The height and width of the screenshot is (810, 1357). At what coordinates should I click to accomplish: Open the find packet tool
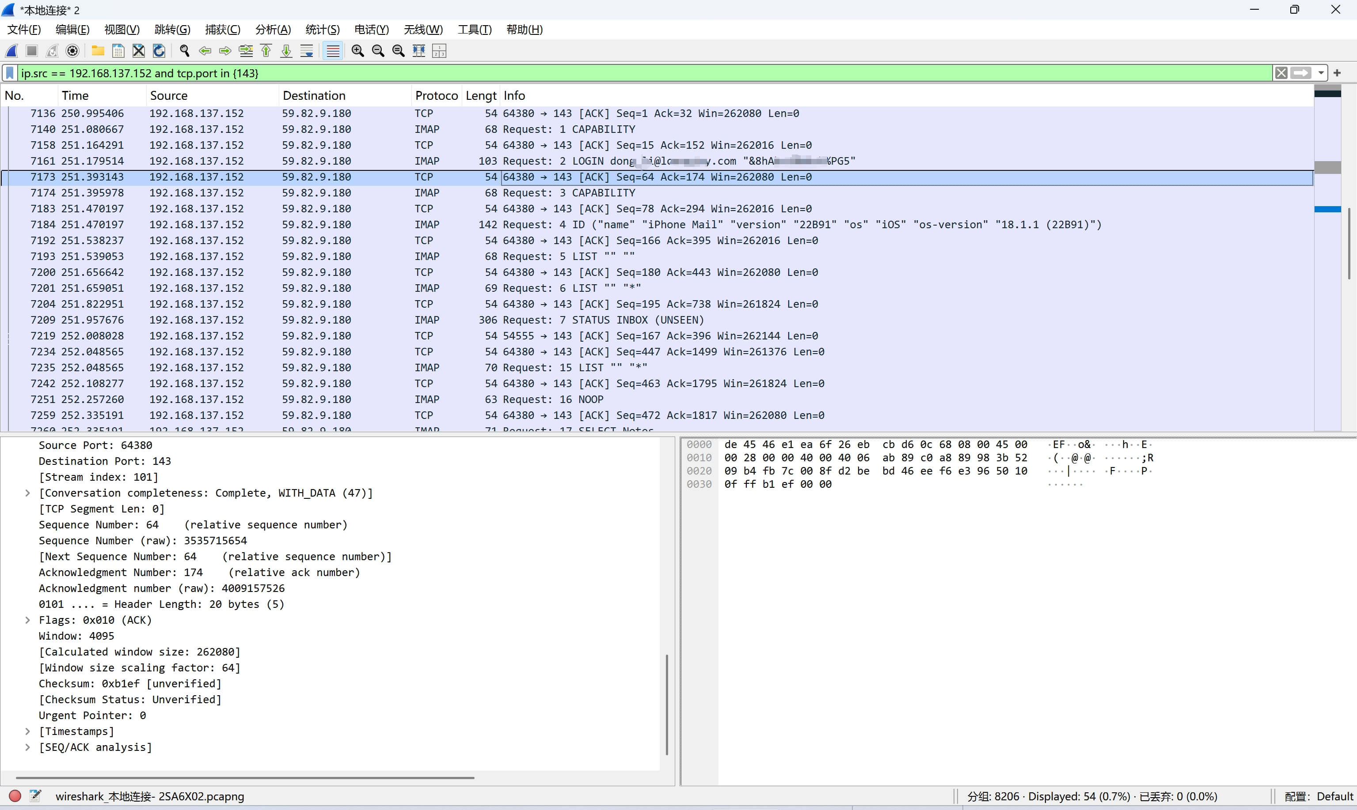tap(184, 51)
